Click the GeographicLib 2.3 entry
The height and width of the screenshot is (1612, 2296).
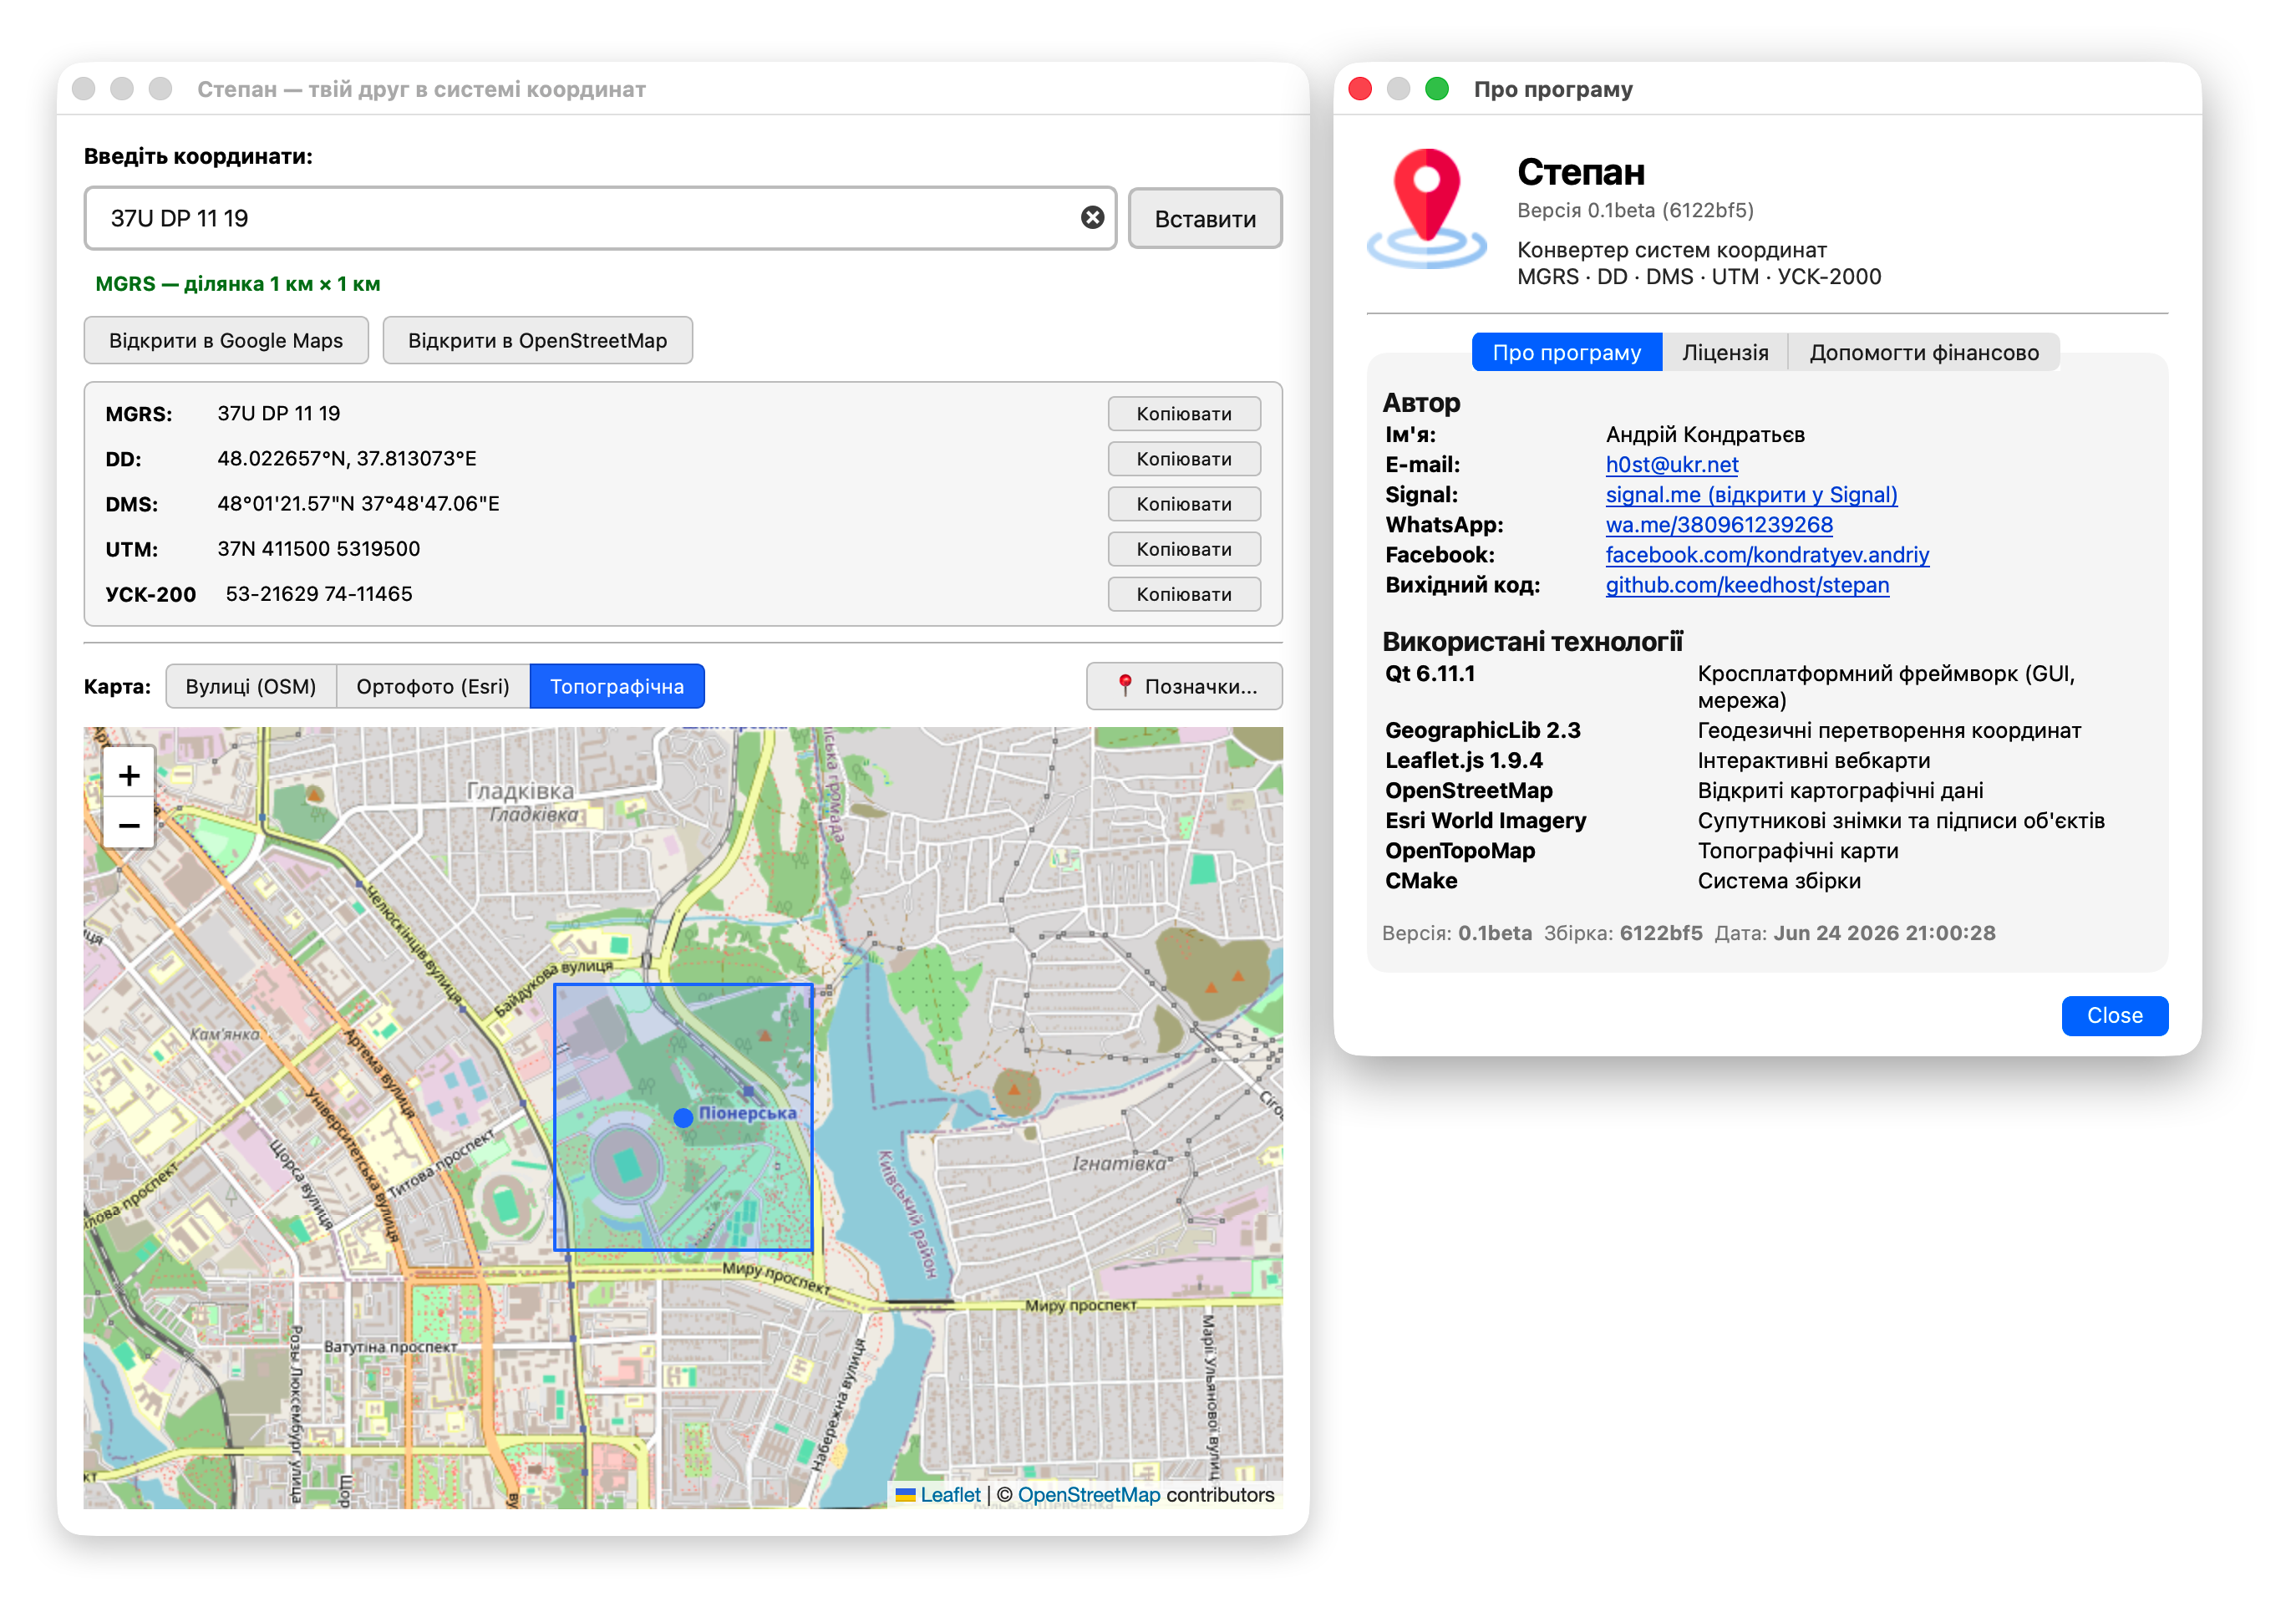pos(1482,730)
